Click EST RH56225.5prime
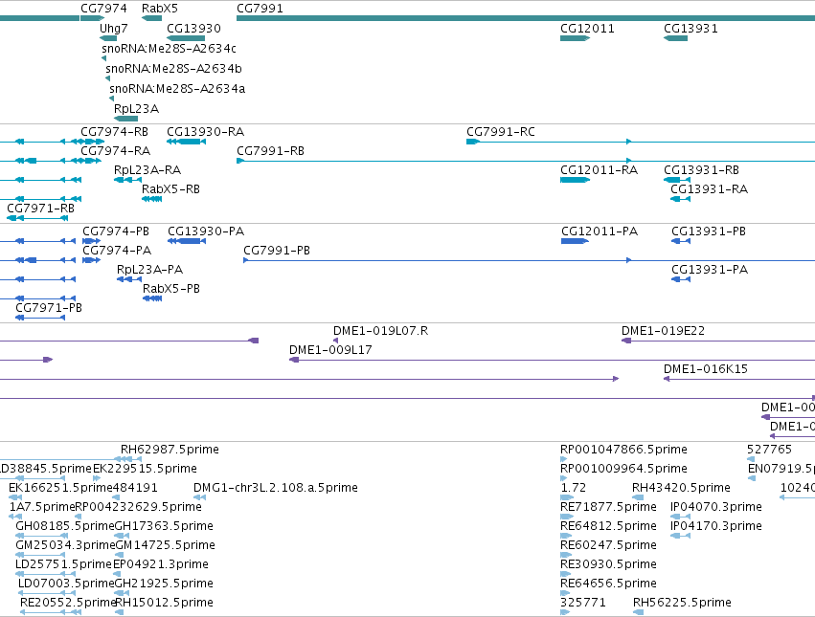 coord(682,603)
